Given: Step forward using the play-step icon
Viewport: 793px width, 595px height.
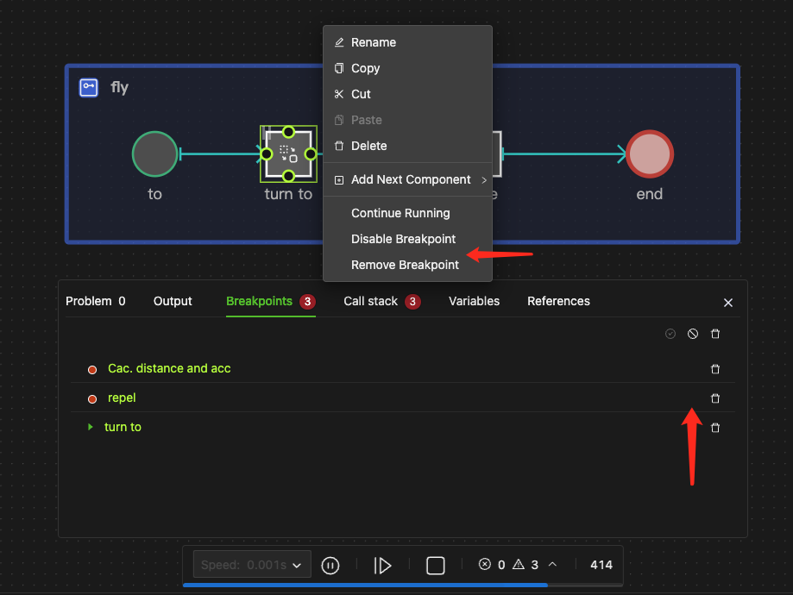Looking at the screenshot, I should click(383, 565).
